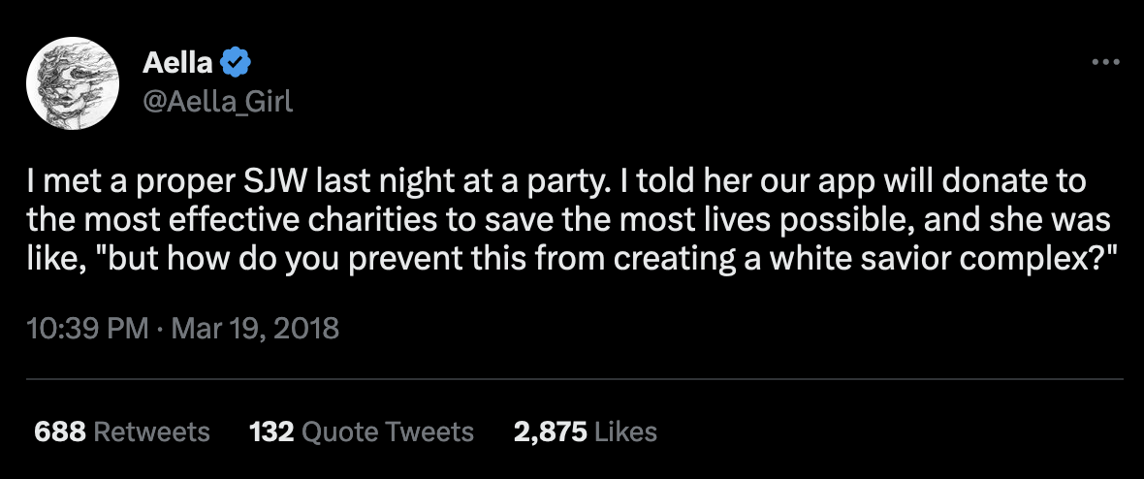1144x479 pixels.
Task: Click the 2,875 count in stats
Action: (x=550, y=431)
